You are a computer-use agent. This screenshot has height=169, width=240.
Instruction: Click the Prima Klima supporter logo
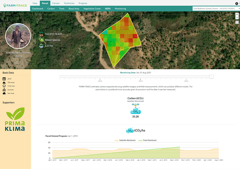(15, 119)
